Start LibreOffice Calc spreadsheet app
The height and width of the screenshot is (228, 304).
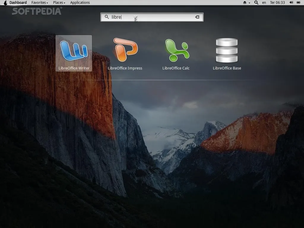[x=176, y=53]
